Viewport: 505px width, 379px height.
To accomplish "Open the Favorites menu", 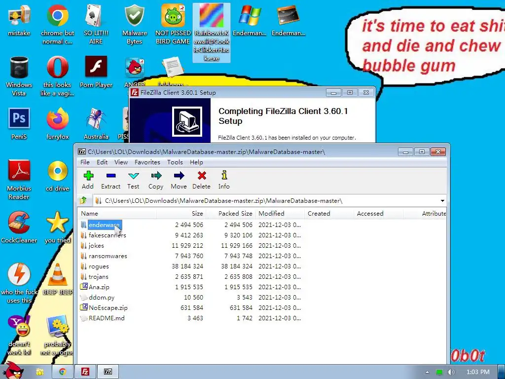I will tap(147, 162).
